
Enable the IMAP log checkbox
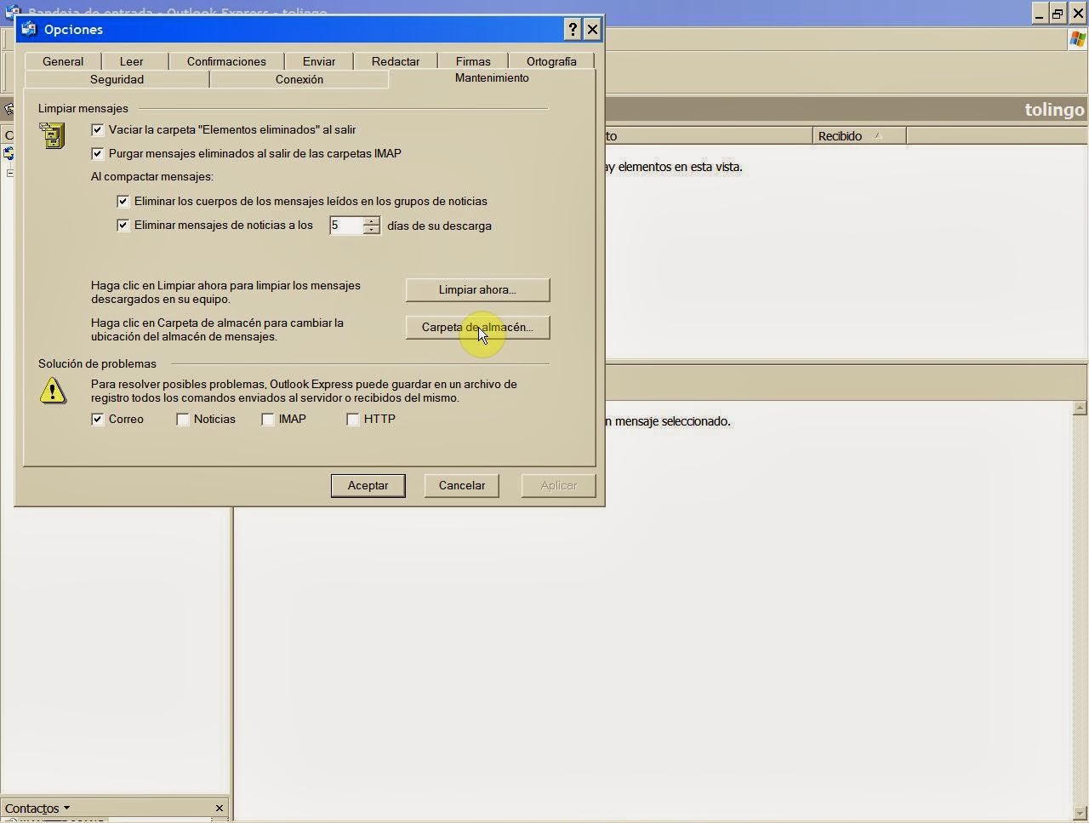click(x=268, y=419)
